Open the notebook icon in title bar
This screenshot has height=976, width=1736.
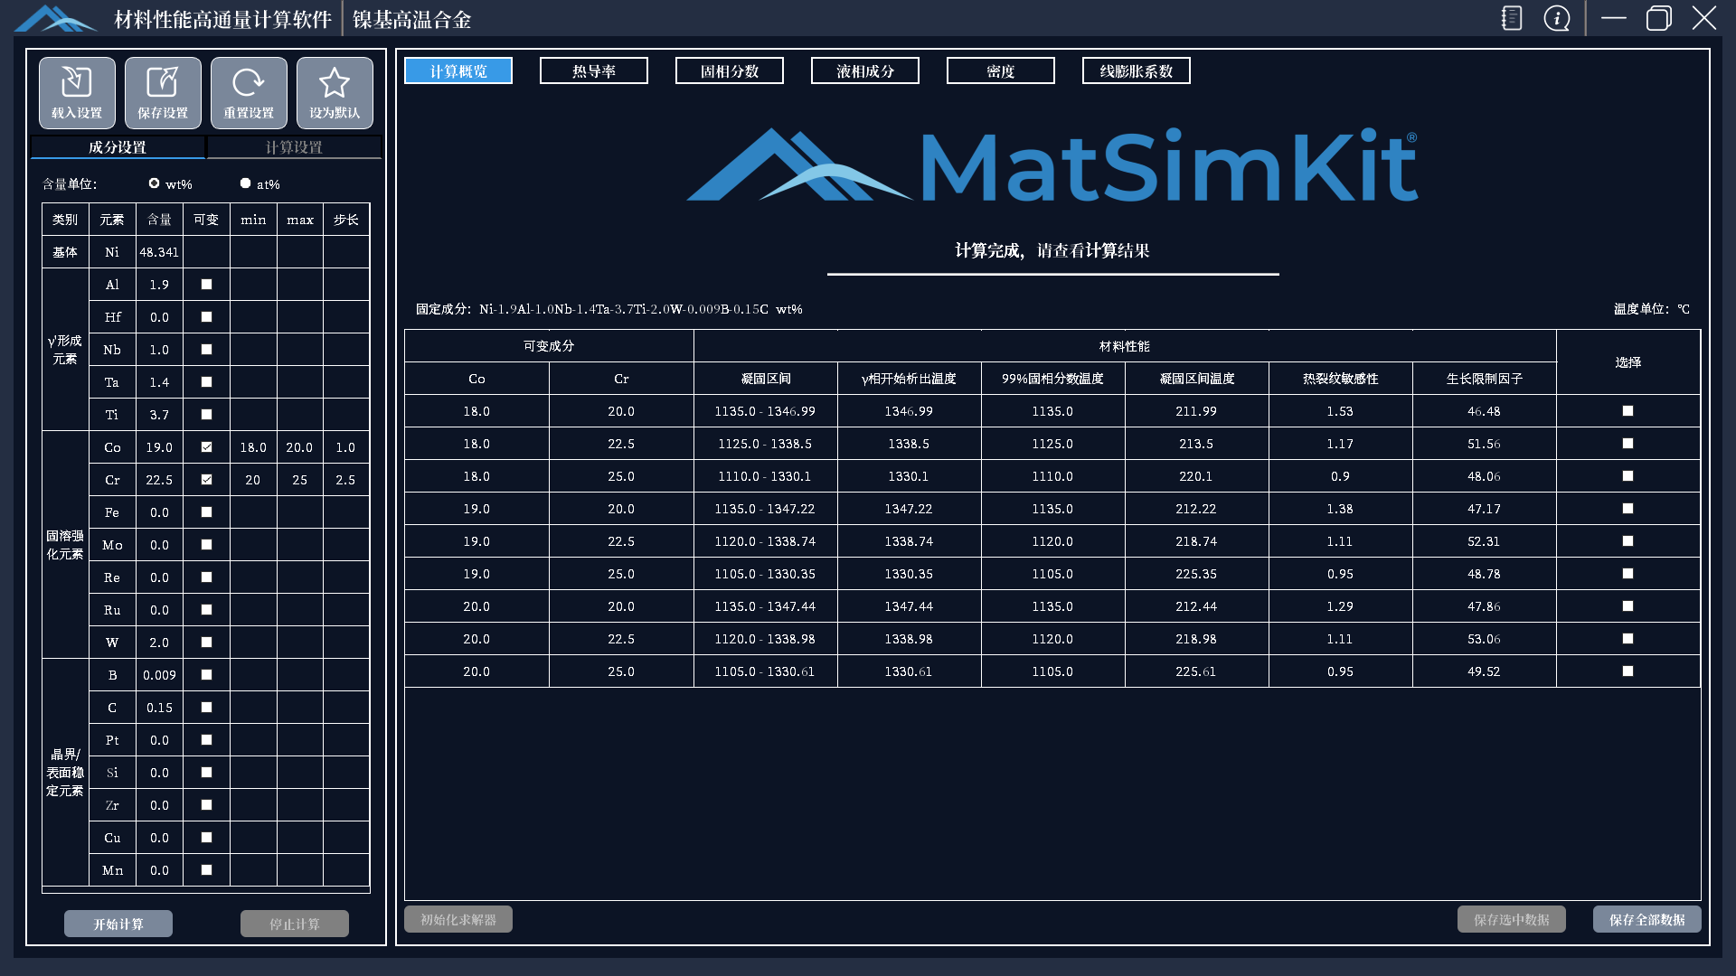[1512, 18]
